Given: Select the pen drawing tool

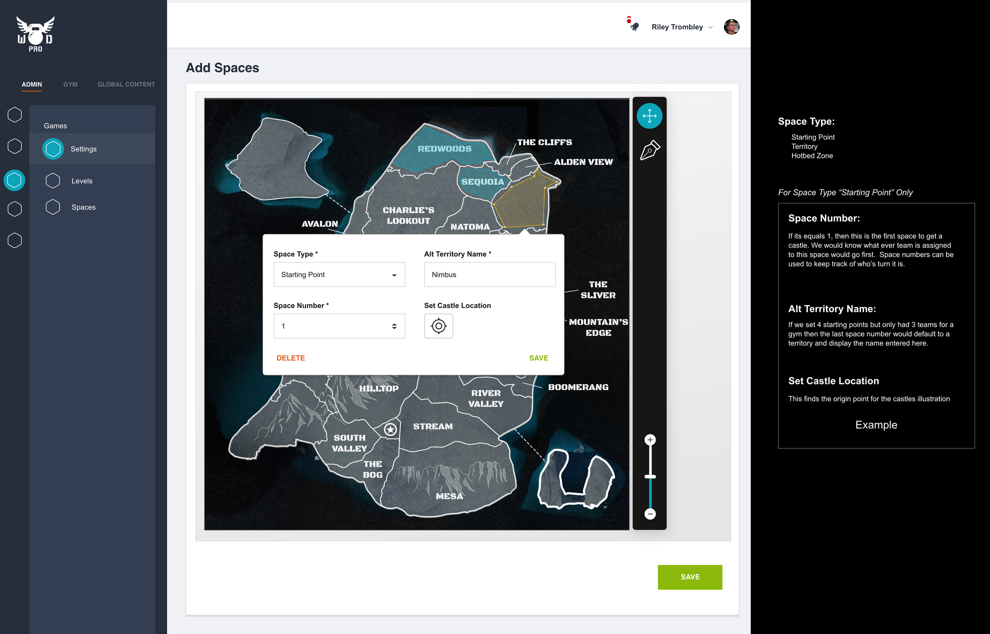Looking at the screenshot, I should coord(649,150).
